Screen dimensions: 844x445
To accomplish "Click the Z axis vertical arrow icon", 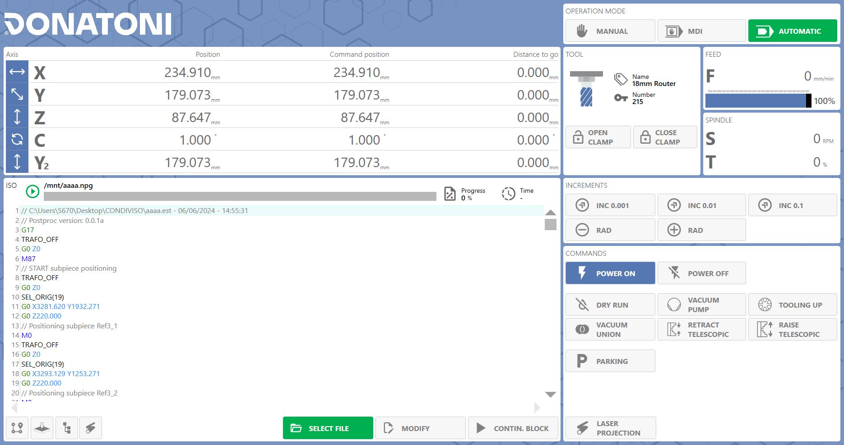I will pos(17,117).
